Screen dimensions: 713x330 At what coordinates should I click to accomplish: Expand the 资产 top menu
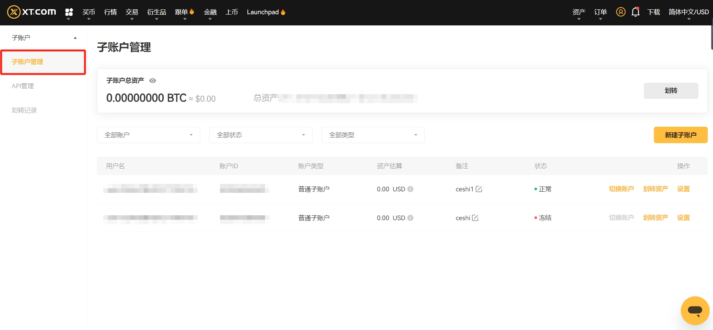(579, 12)
